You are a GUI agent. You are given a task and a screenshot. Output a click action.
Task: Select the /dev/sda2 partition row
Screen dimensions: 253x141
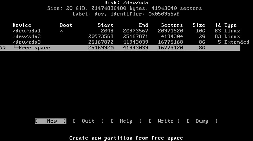tap(27, 37)
